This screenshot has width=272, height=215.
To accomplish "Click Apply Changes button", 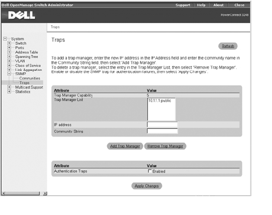I will click(x=147, y=186).
